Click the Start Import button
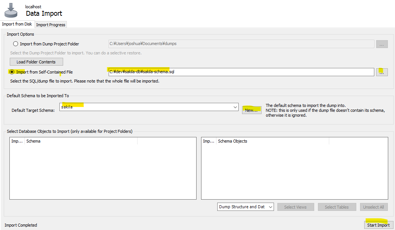The width and height of the screenshot is (395, 230). 378,225
